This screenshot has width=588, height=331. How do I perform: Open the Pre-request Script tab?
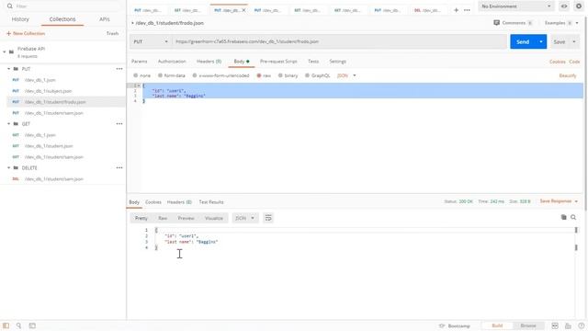pyautogui.click(x=278, y=62)
